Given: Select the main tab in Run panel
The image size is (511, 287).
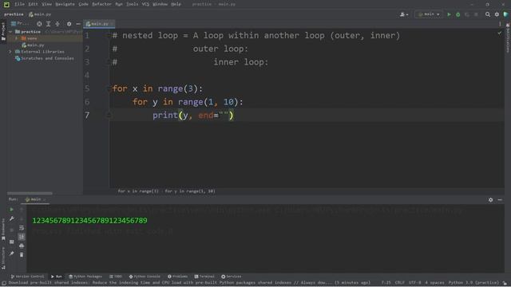Looking at the screenshot, I should (35, 199).
